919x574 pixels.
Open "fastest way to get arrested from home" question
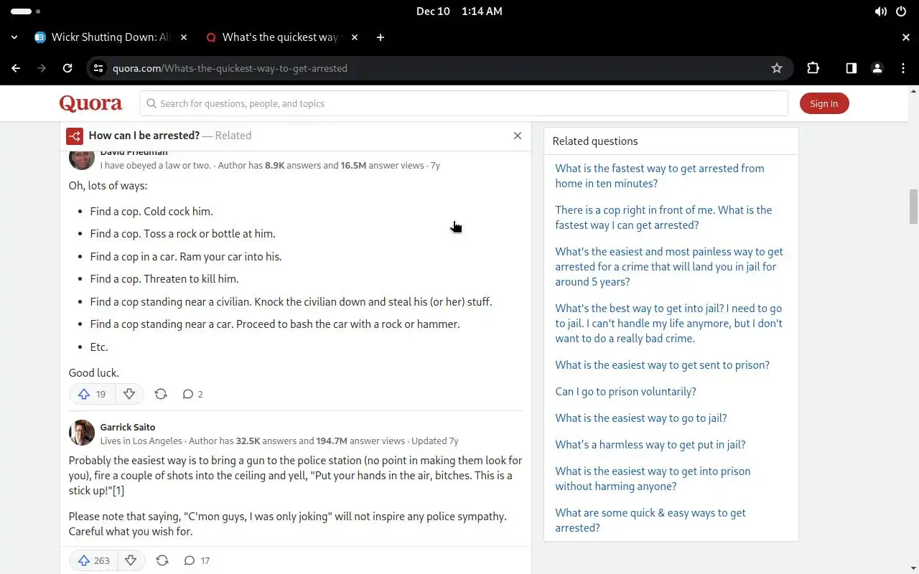click(660, 176)
